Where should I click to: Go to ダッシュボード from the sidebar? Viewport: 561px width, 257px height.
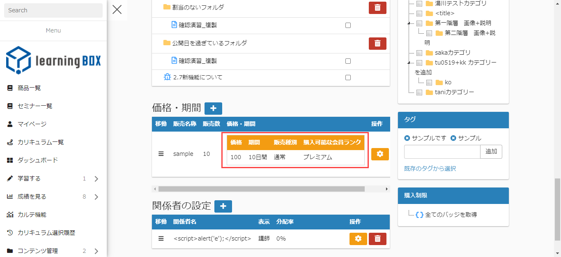pyautogui.click(x=38, y=160)
